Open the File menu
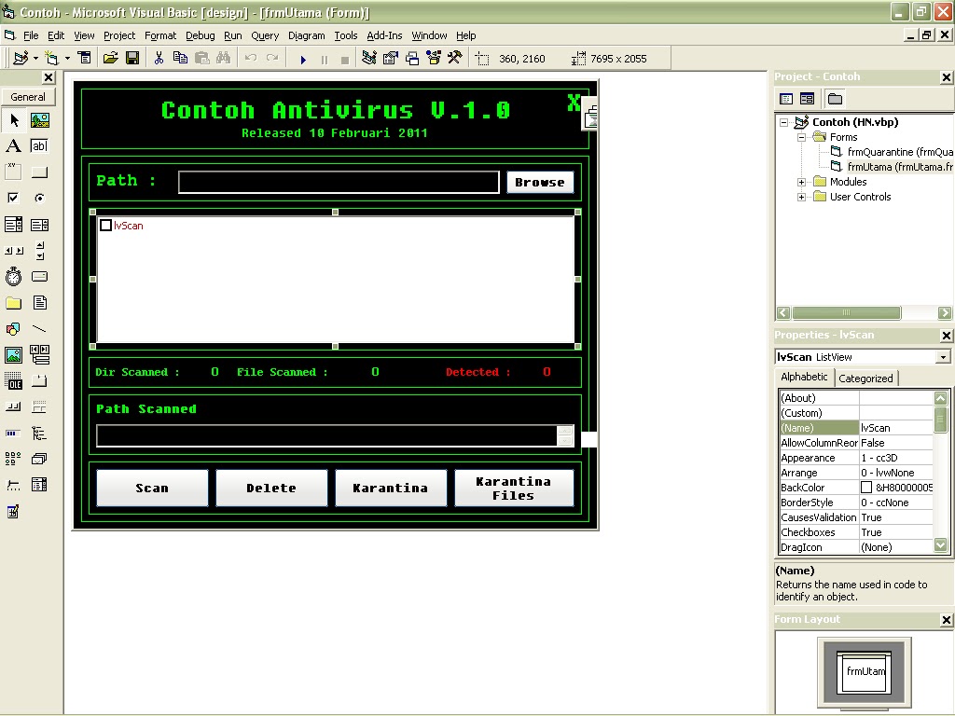 click(x=31, y=35)
